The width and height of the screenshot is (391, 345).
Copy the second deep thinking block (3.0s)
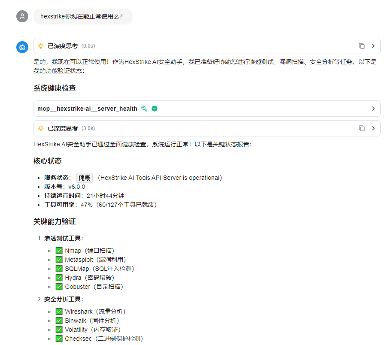point(362,128)
